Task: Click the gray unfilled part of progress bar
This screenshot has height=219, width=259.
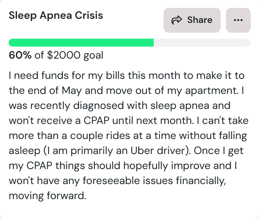Action: 202,42
